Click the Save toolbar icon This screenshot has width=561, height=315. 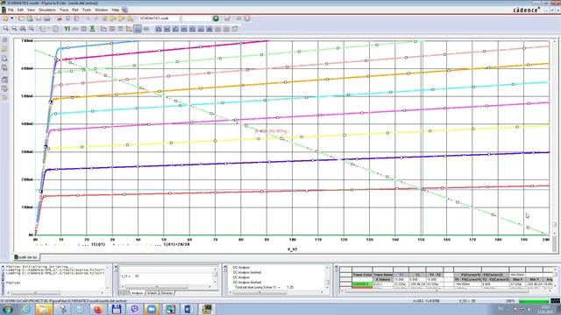click(39, 18)
